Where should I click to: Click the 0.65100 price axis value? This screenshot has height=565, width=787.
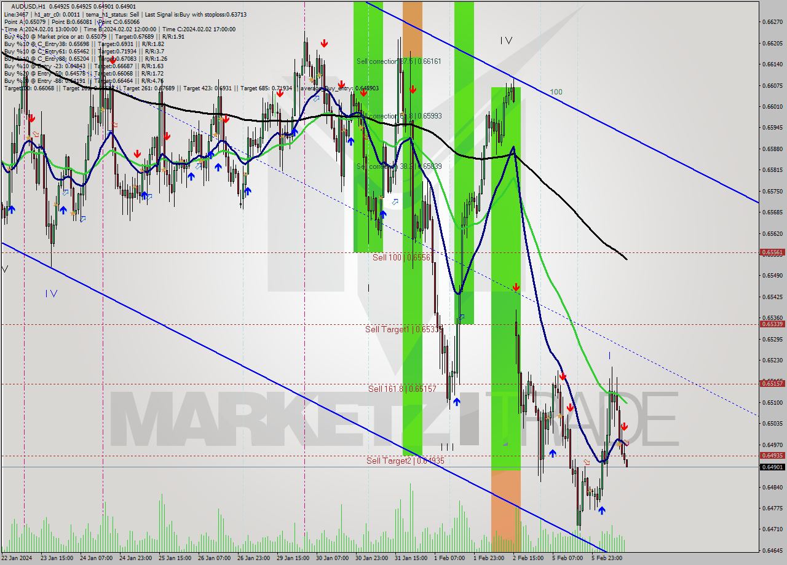(772, 402)
